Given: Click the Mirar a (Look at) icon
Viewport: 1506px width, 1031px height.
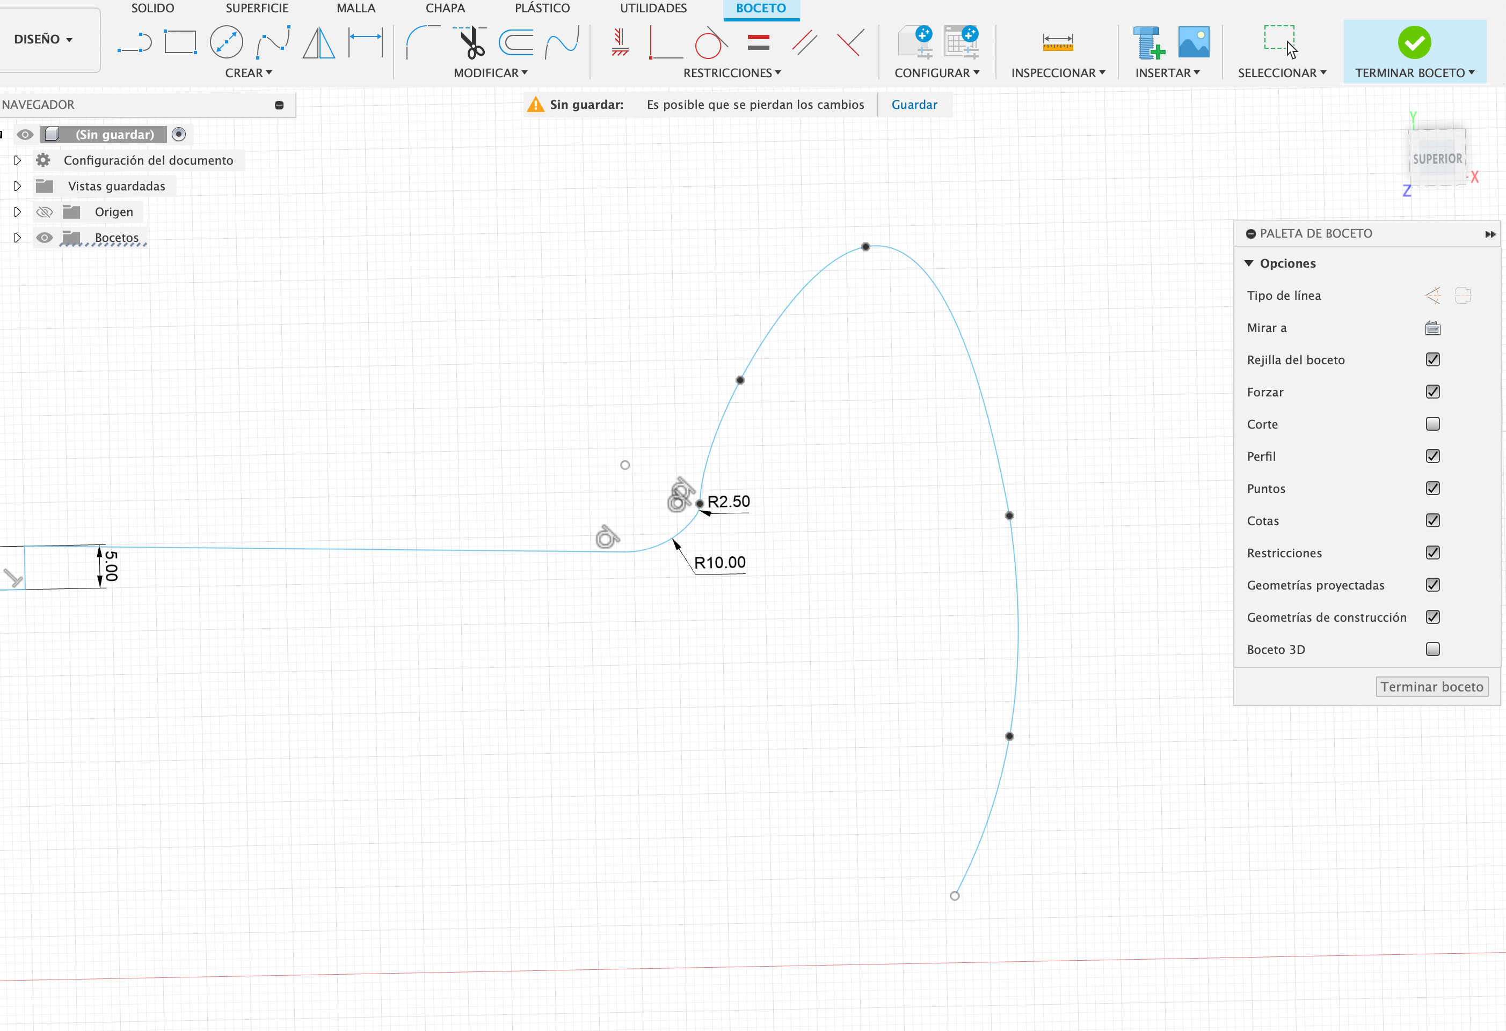Looking at the screenshot, I should tap(1432, 328).
